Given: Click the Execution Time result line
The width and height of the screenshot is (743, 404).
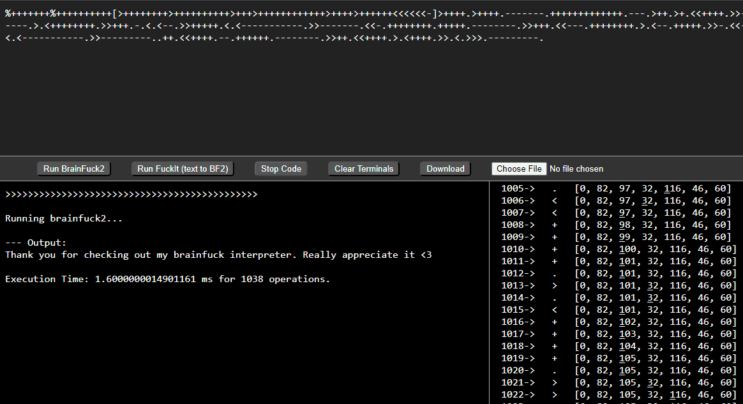Looking at the screenshot, I should [167, 279].
